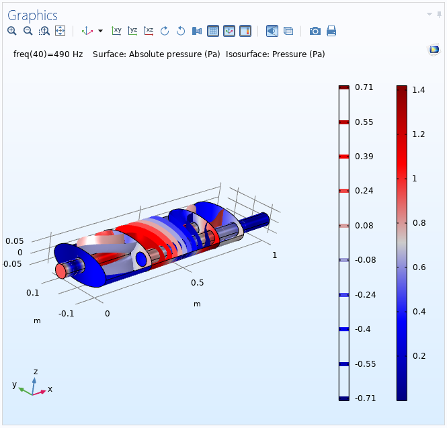The image size is (447, 428).
Task: Take an image snapshot with the camera icon
Action: coord(315,31)
